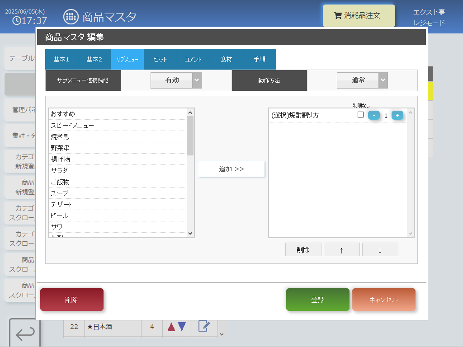The width and height of the screenshot is (463, 347).
Task: Open the 動作方法 通常 dropdown
Action: 362,80
